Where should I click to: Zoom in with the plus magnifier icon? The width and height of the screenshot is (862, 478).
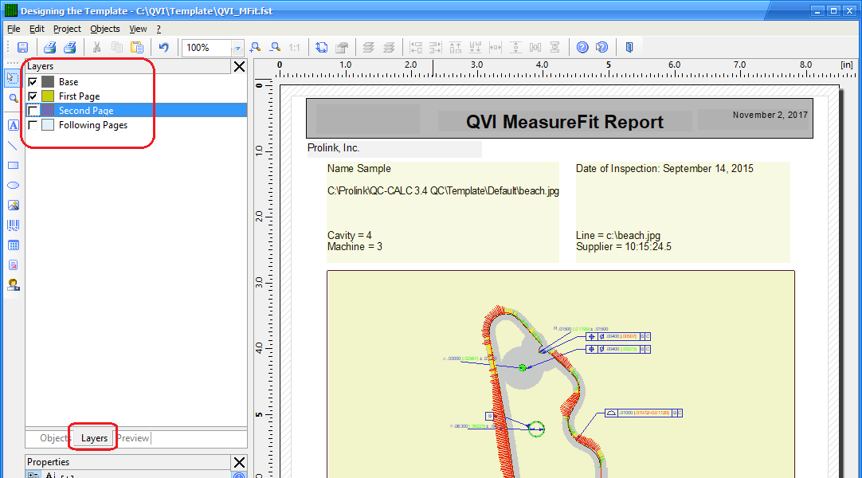click(255, 48)
